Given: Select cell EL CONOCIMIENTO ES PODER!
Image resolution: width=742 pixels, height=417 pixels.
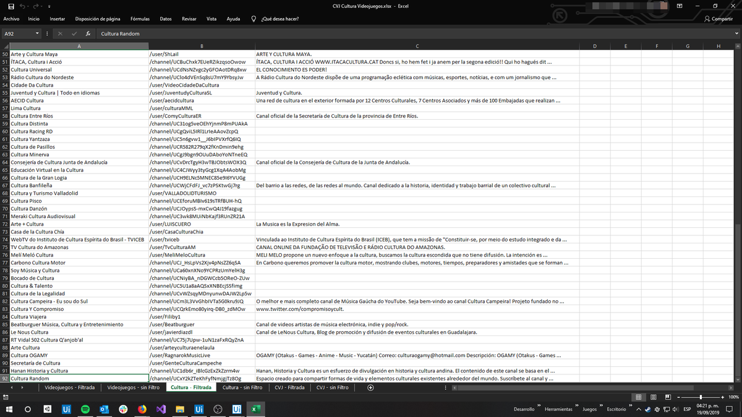Looking at the screenshot, I should 417,70.
